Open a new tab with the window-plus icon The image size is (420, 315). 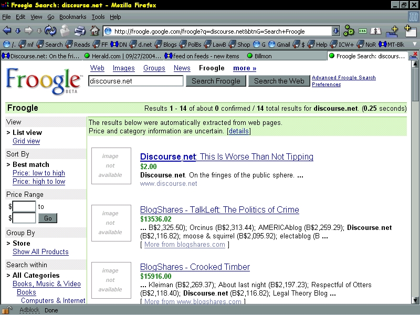pyautogui.click(x=410, y=31)
